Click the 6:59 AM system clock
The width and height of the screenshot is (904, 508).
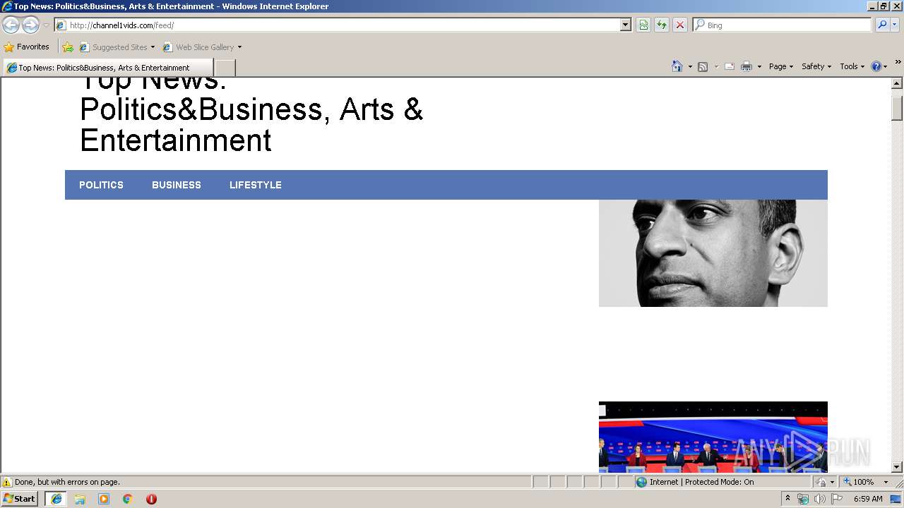pyautogui.click(x=868, y=499)
